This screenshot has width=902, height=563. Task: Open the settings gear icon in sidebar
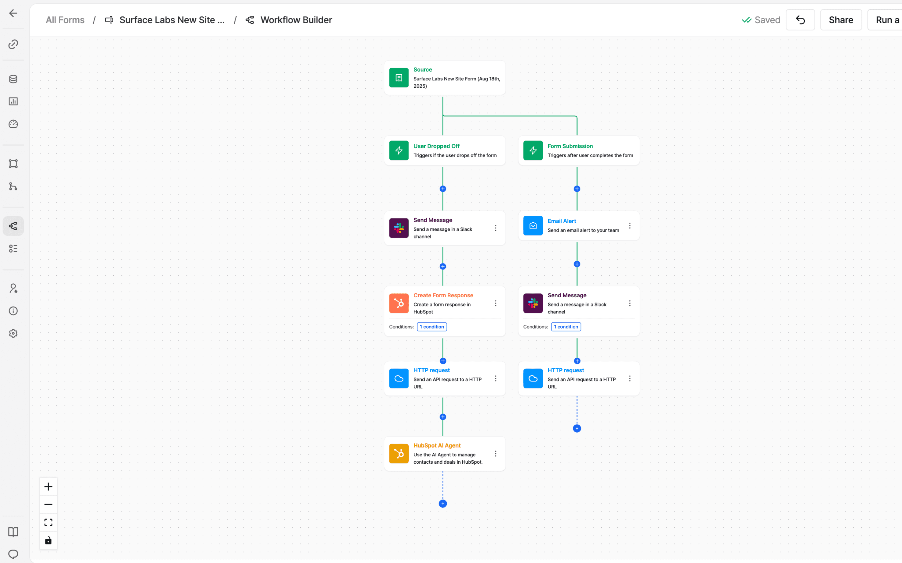point(13,333)
